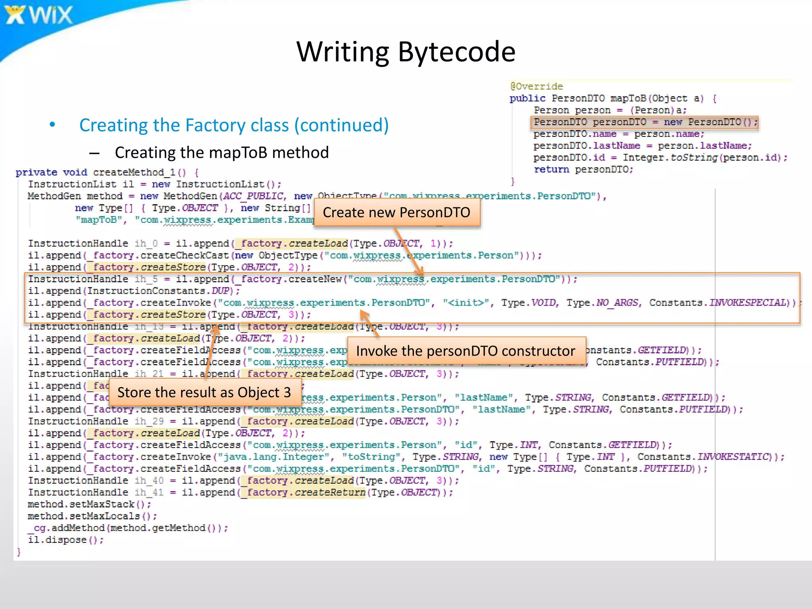Click the 'ih_41' createReturn code line
This screenshot has width=812, height=609.
pyautogui.click(x=240, y=492)
